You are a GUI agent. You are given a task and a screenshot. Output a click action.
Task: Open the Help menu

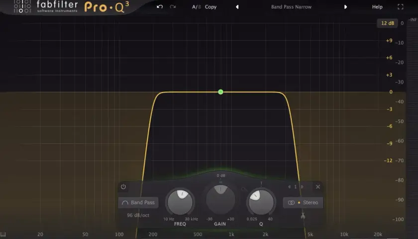click(x=377, y=7)
